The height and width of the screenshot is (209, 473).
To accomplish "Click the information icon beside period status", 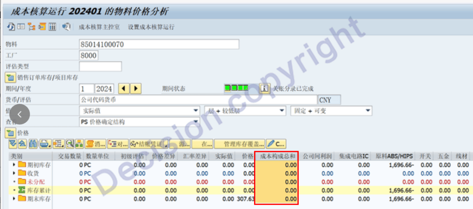I will coord(265,89).
